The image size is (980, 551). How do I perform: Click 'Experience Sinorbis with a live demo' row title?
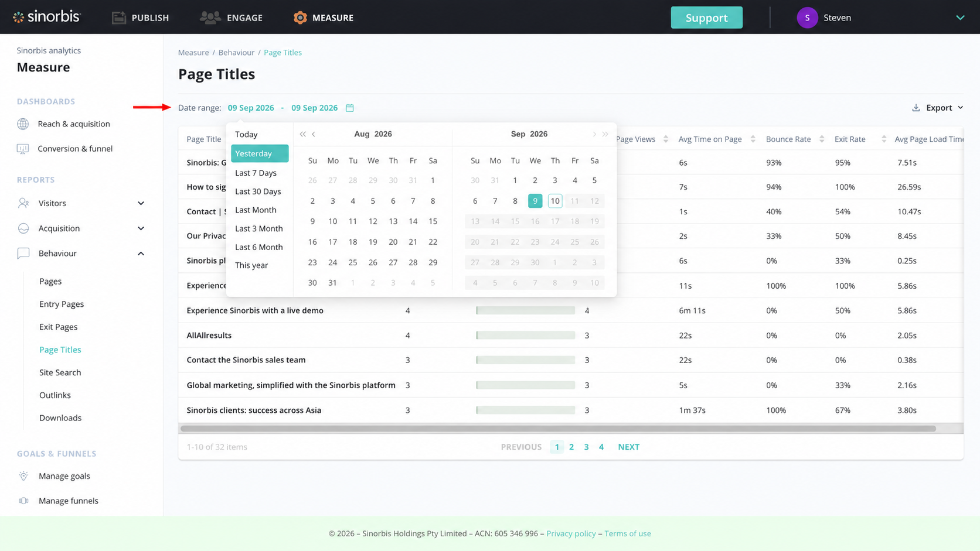coord(255,311)
